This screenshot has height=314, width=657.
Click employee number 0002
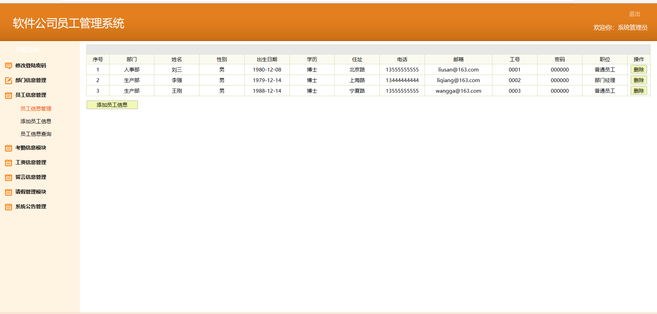tap(515, 80)
